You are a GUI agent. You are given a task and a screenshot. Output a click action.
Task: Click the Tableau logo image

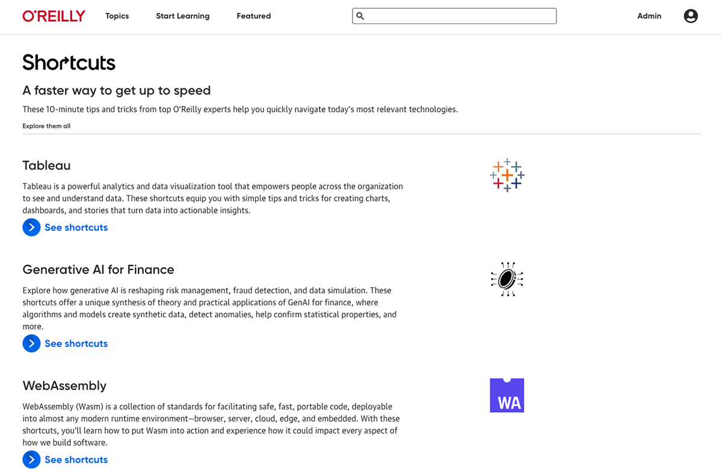point(507,175)
